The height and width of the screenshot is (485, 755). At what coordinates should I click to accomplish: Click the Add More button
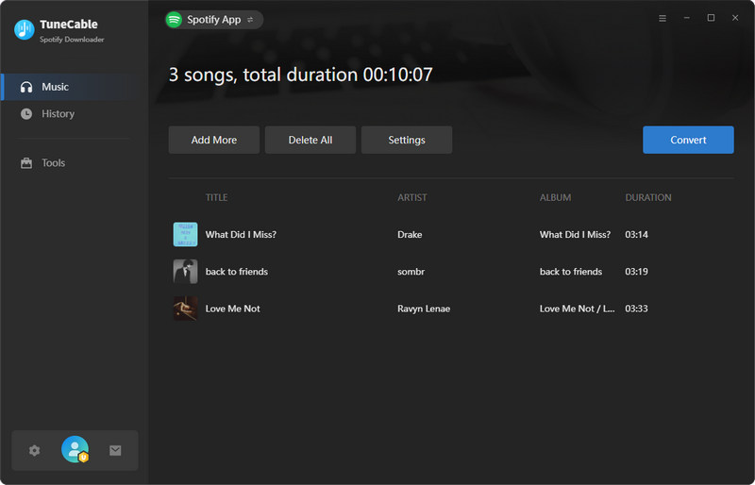pos(214,140)
